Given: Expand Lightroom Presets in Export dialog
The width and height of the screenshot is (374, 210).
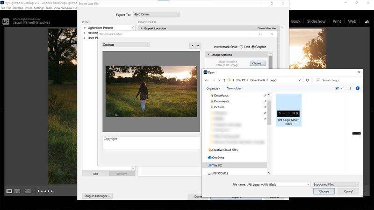Looking at the screenshot, I should pos(85,28).
